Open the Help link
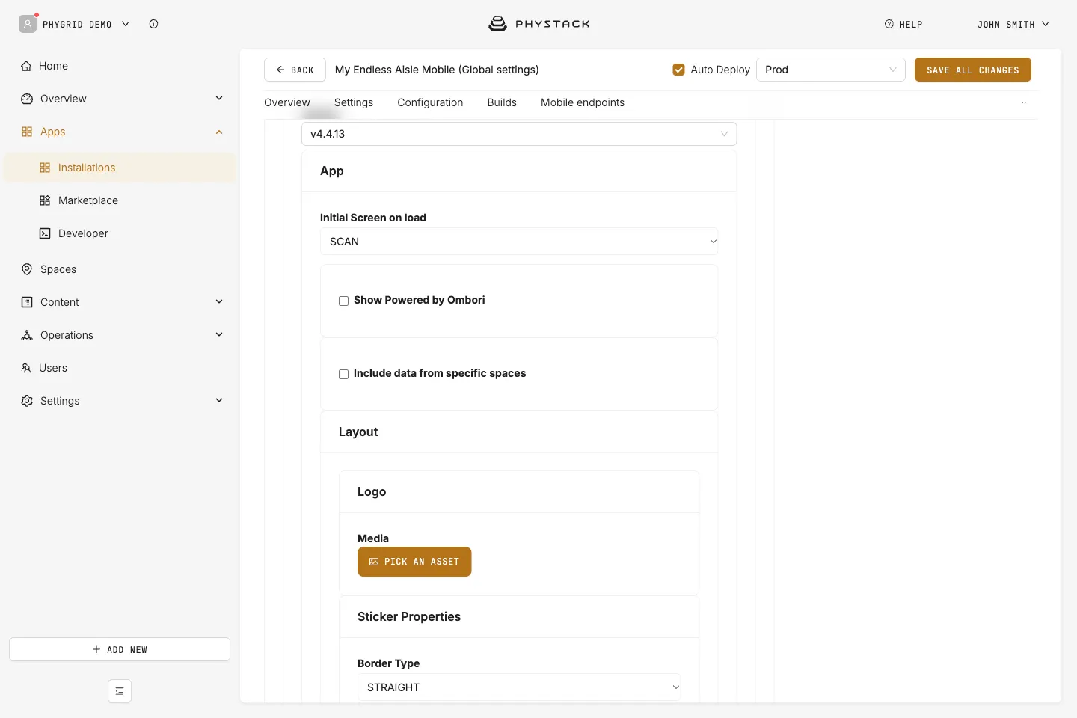1077x718 pixels. point(903,25)
